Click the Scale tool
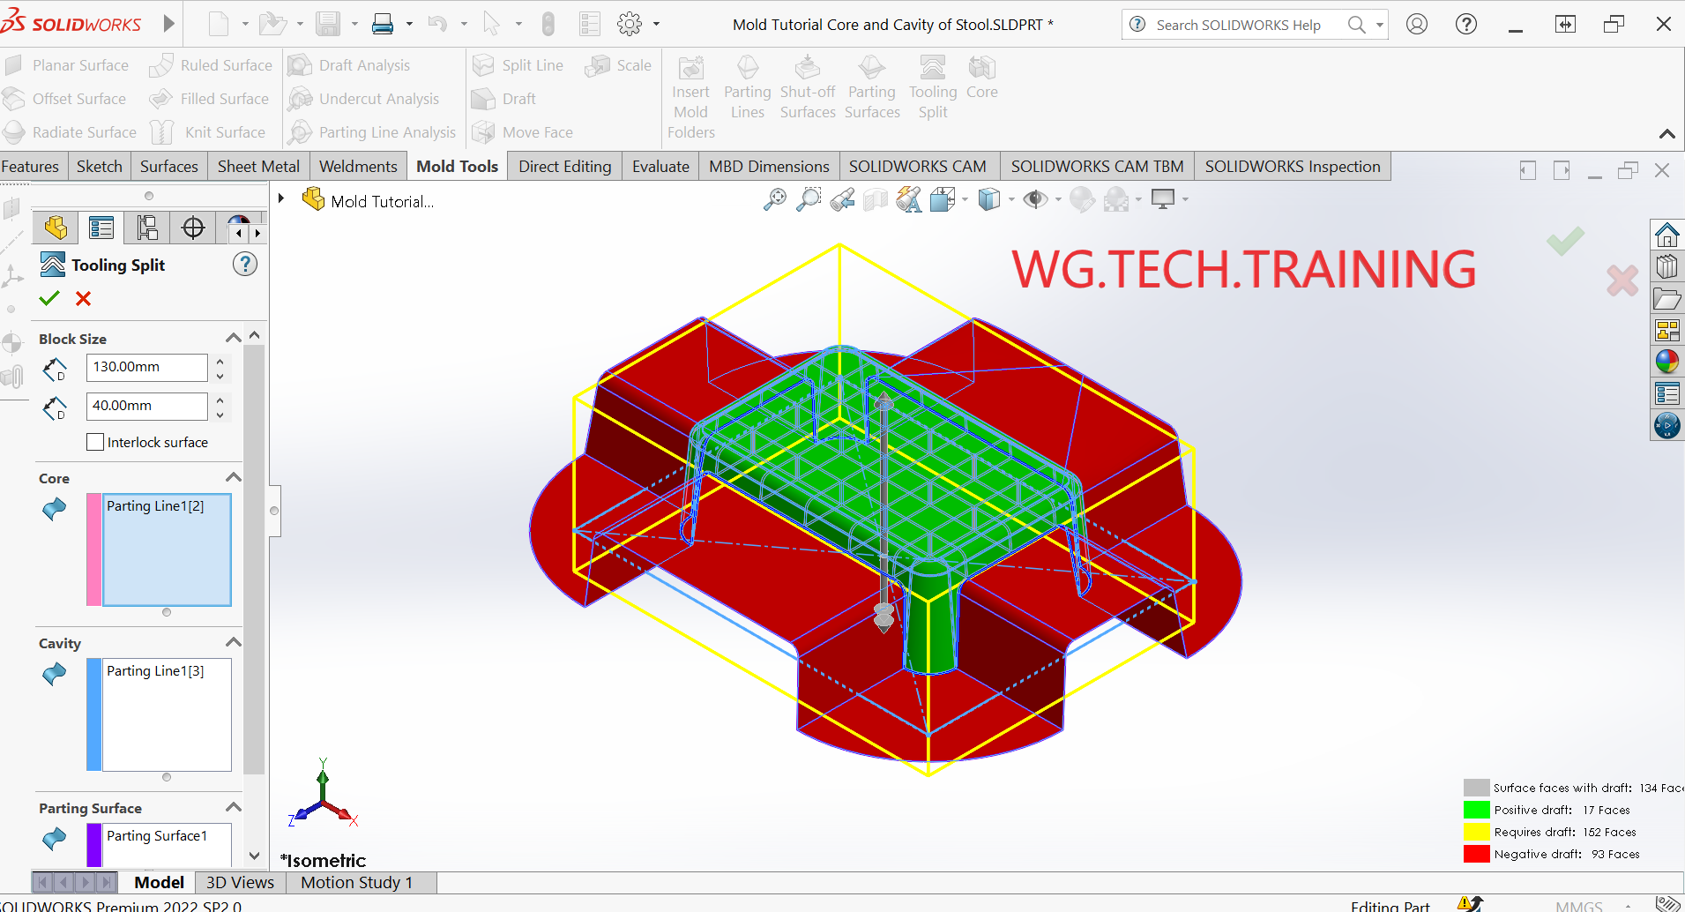The height and width of the screenshot is (912, 1685). click(x=618, y=65)
